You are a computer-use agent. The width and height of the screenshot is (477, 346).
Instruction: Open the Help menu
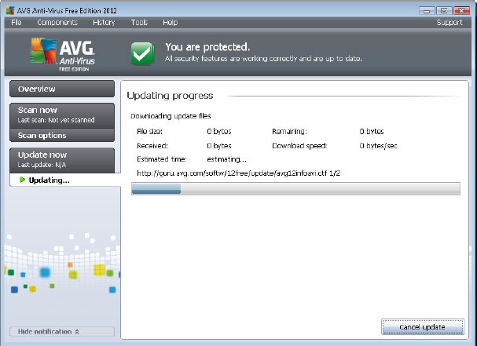click(x=170, y=23)
